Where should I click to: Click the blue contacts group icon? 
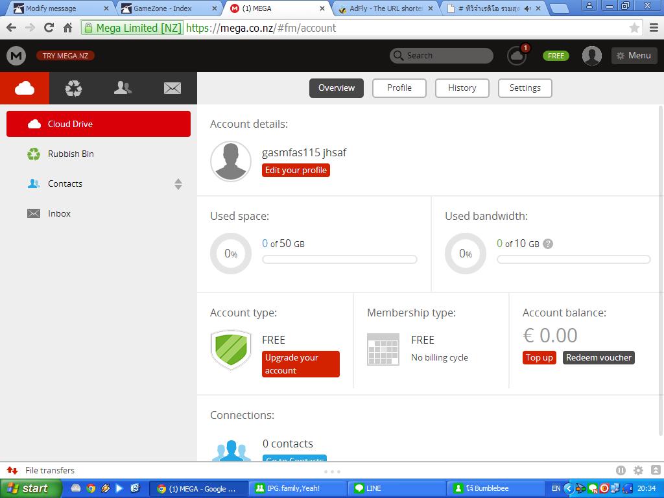[231, 451]
